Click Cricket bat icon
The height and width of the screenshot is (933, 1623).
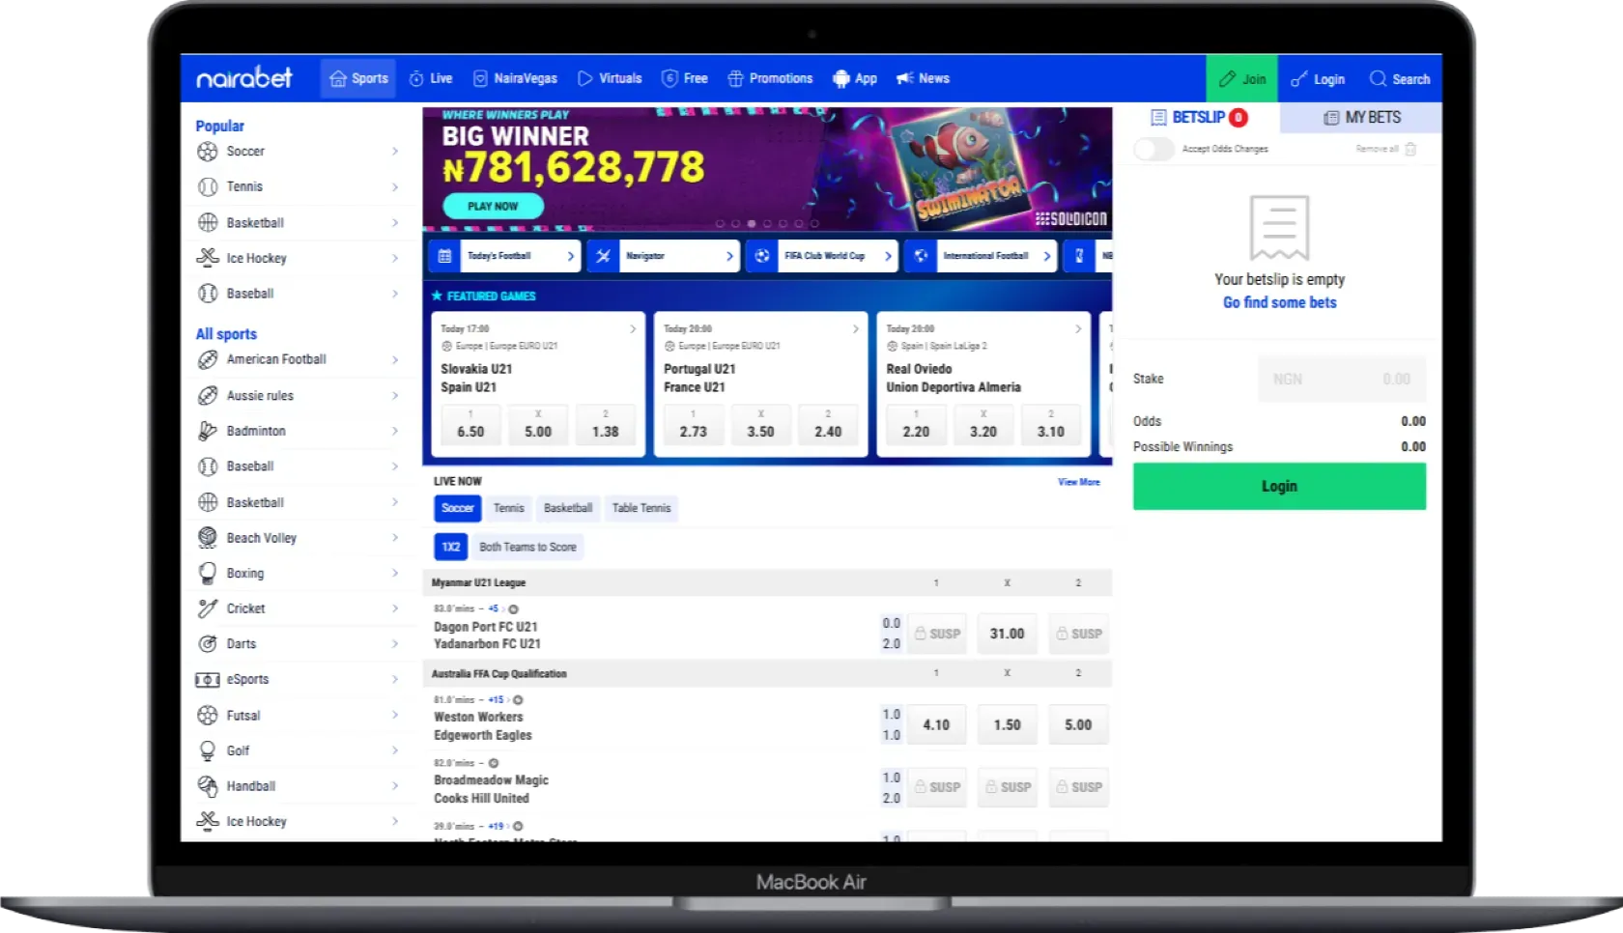point(207,608)
